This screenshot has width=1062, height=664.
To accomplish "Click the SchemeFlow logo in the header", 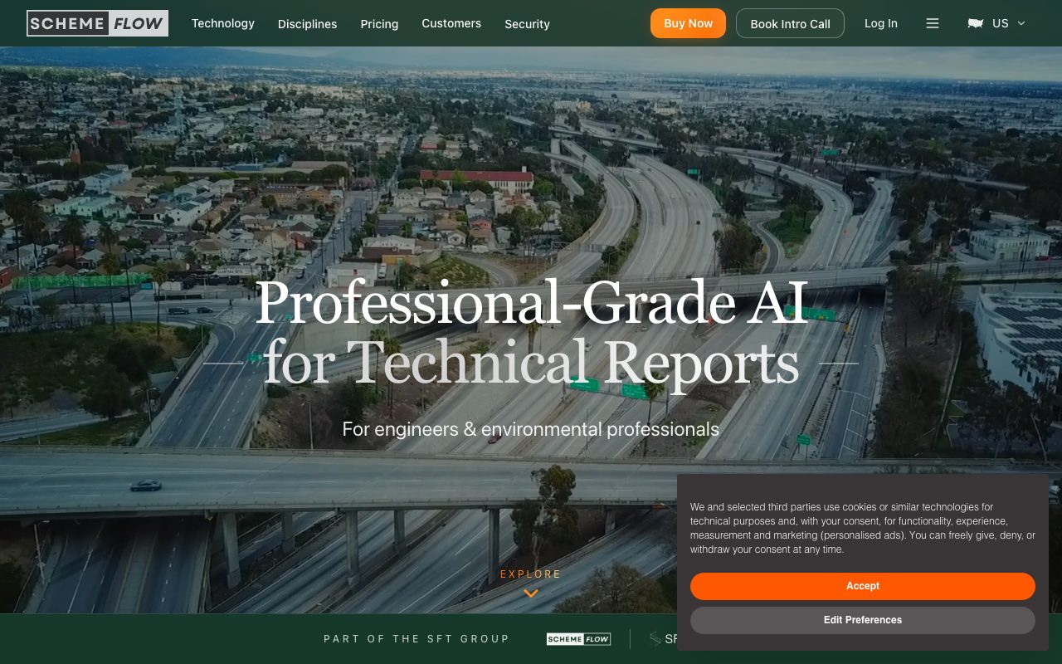I will (x=97, y=23).
